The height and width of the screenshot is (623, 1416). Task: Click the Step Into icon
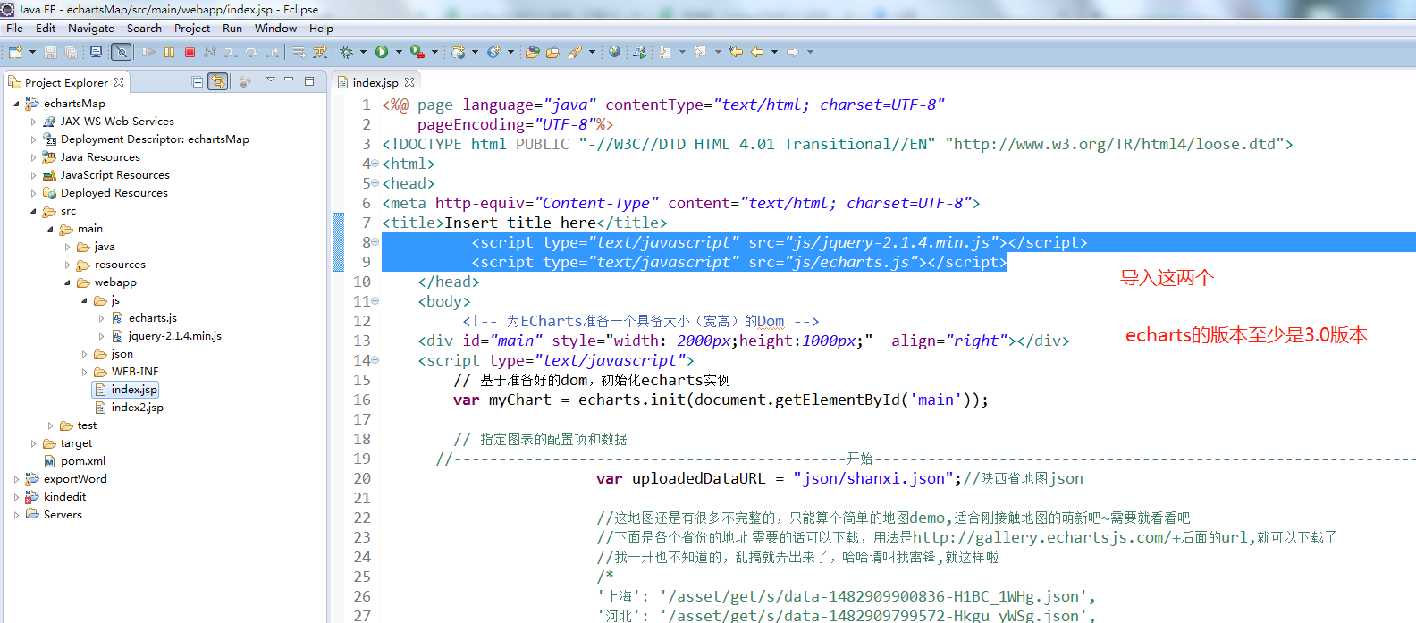click(x=231, y=52)
